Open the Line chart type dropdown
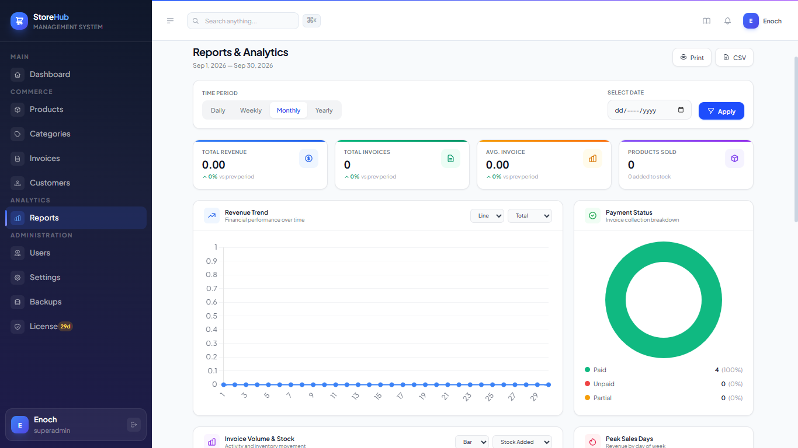798x448 pixels. coord(487,216)
